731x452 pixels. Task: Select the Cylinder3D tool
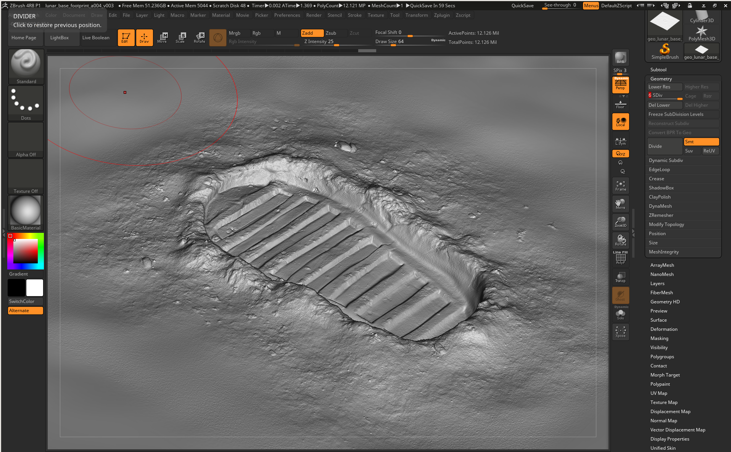pos(702,17)
